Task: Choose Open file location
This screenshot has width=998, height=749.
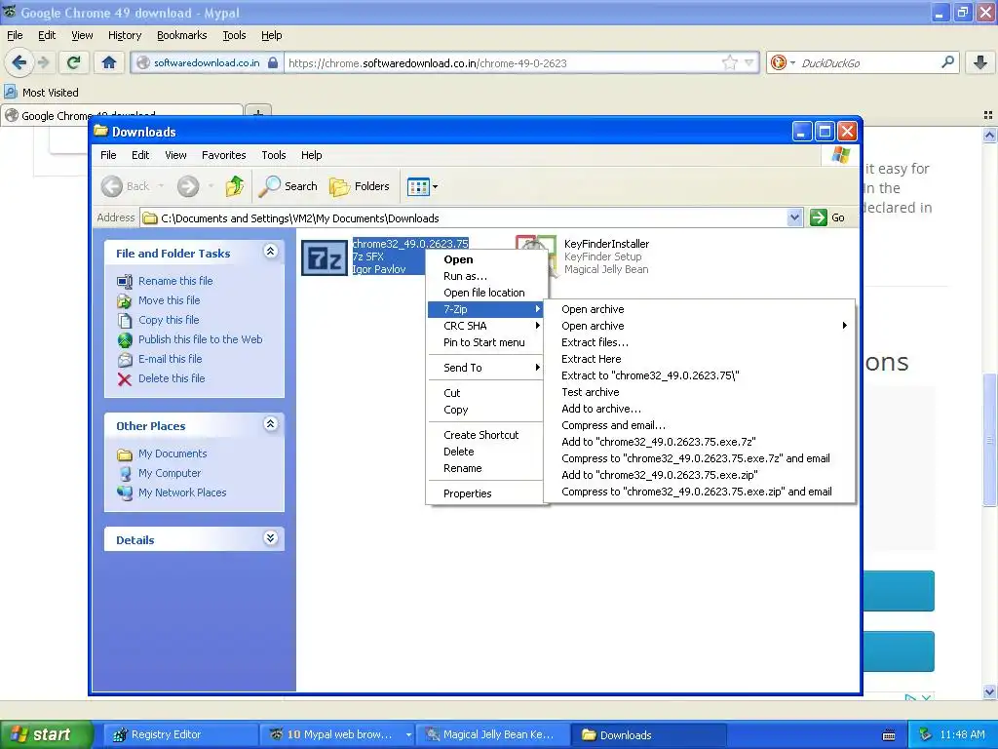Action: point(483,293)
